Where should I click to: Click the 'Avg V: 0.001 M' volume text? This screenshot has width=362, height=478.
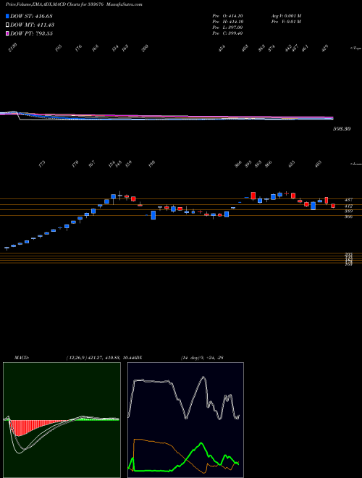286,16
